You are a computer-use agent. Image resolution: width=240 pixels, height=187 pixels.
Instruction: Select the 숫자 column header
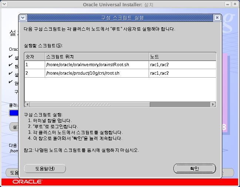point(35,57)
